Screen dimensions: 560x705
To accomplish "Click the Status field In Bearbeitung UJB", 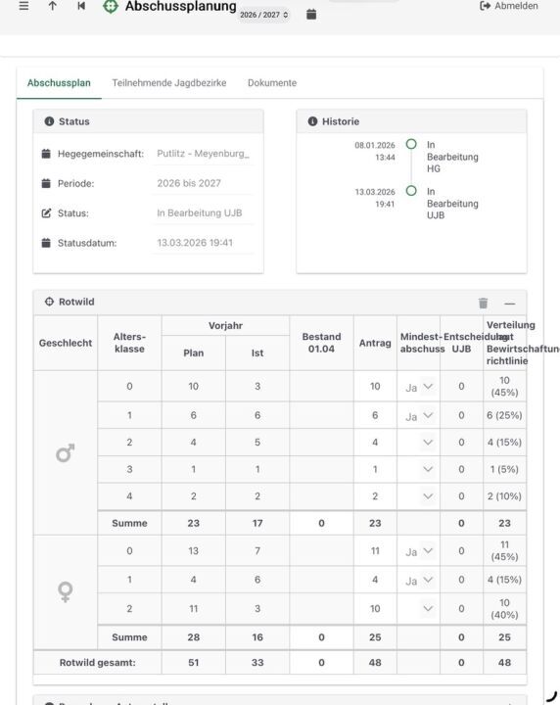I will tap(203, 213).
